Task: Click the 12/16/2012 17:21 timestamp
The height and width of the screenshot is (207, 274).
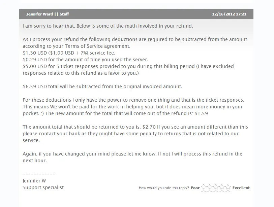Action: (x=229, y=14)
